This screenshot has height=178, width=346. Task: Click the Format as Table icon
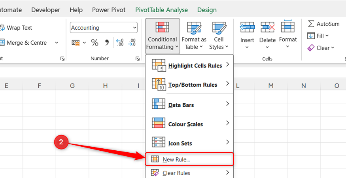click(x=194, y=28)
